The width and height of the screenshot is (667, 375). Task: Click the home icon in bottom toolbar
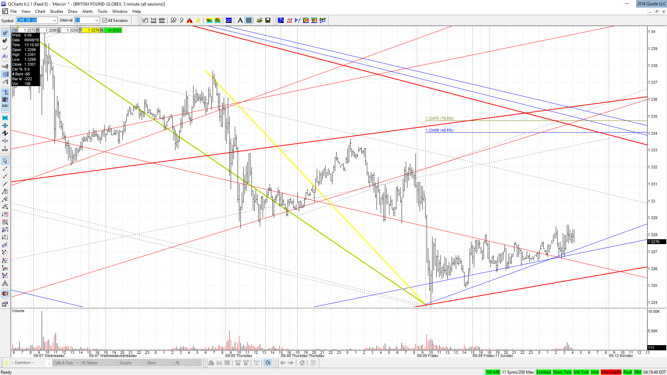point(302,363)
